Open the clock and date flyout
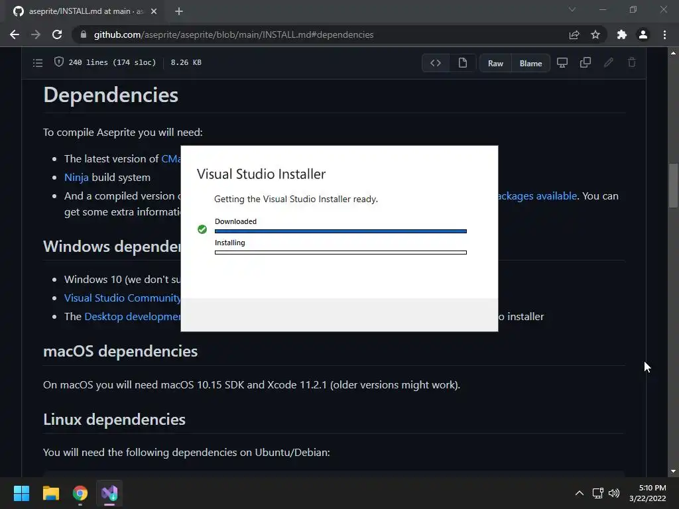Viewport: 679px width, 509px height. click(x=648, y=493)
